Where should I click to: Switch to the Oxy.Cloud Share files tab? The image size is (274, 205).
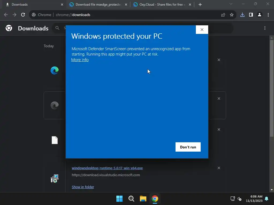click(x=162, y=5)
